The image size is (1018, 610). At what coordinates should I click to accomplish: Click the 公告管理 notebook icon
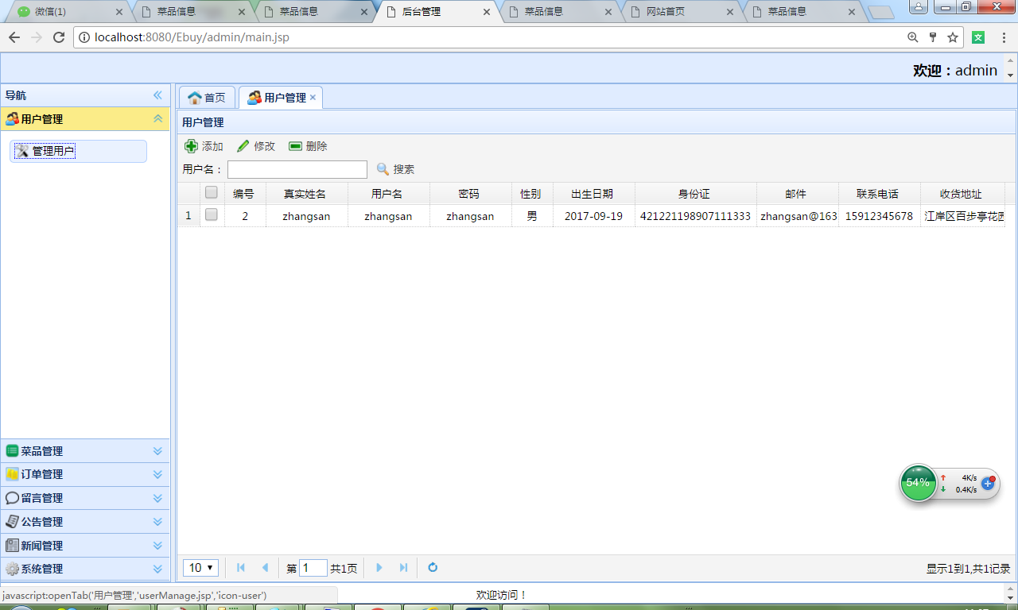coord(12,522)
